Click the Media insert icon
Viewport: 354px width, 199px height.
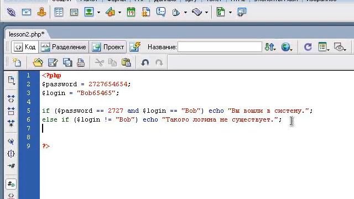point(110,12)
